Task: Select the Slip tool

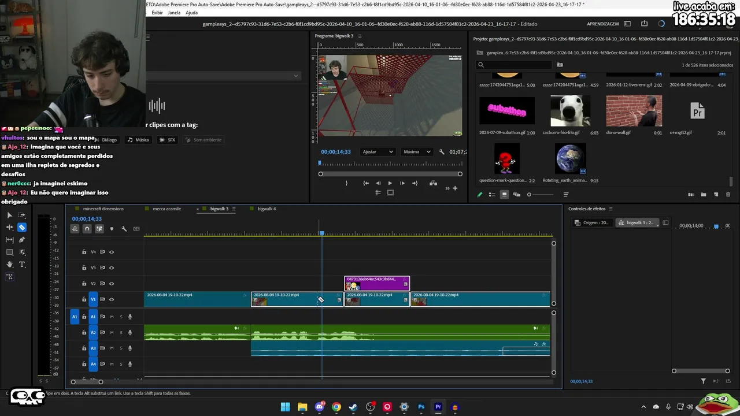Action: coord(9,240)
